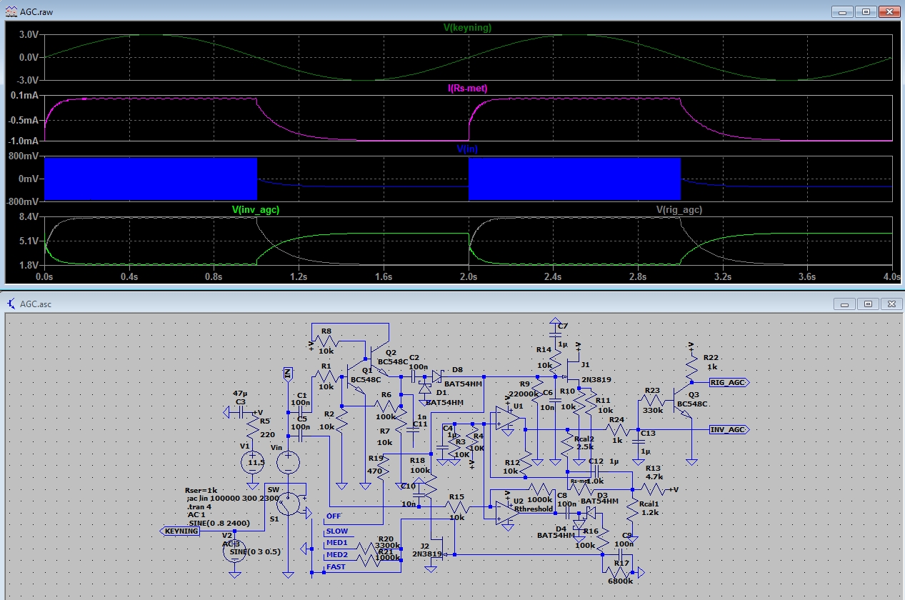
Task: Click the RIG_AGC output net label
Action: (729, 382)
